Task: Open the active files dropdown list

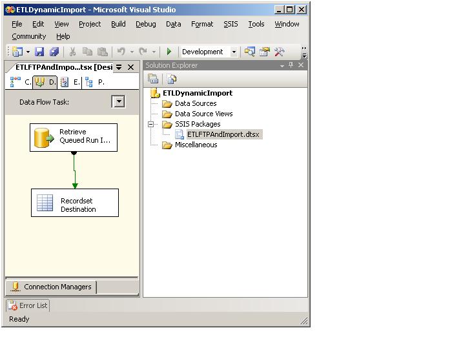Action: (119, 67)
